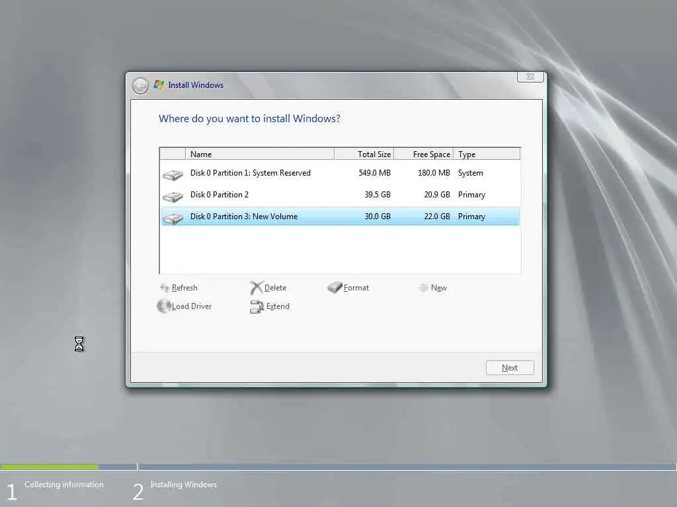Click the 22.0 GB free space cell

437,217
